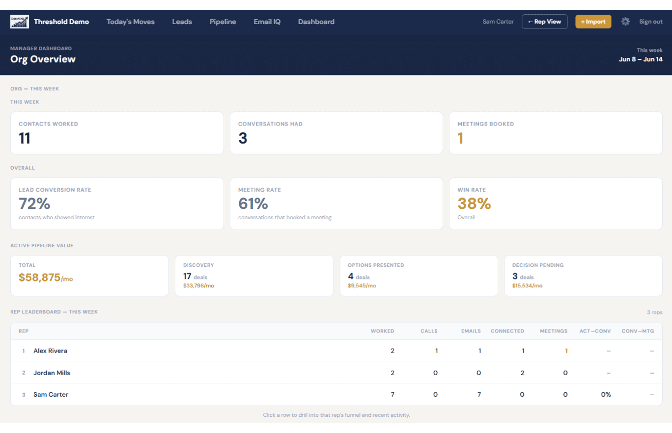Click the '3 reps' count label
Image resolution: width=672 pixels, height=433 pixels.
tap(654, 312)
